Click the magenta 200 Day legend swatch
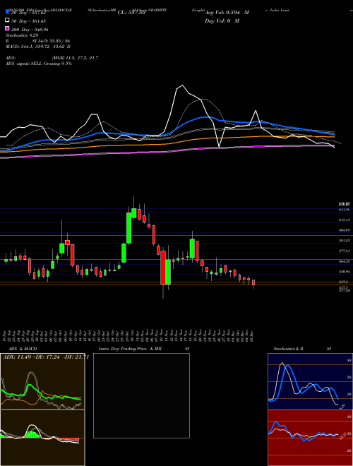 click(x=8, y=29)
